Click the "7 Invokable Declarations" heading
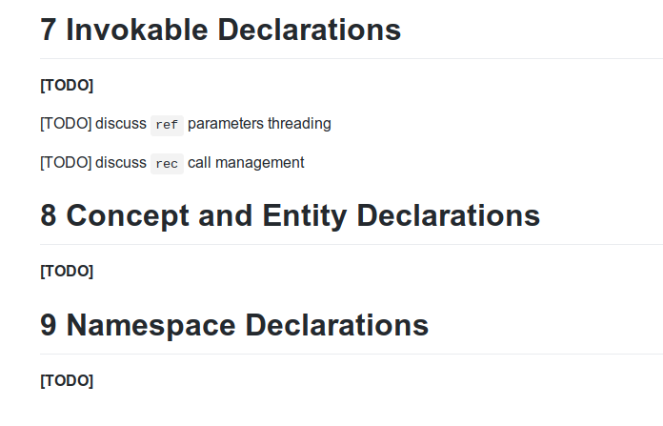The image size is (663, 426). (220, 30)
